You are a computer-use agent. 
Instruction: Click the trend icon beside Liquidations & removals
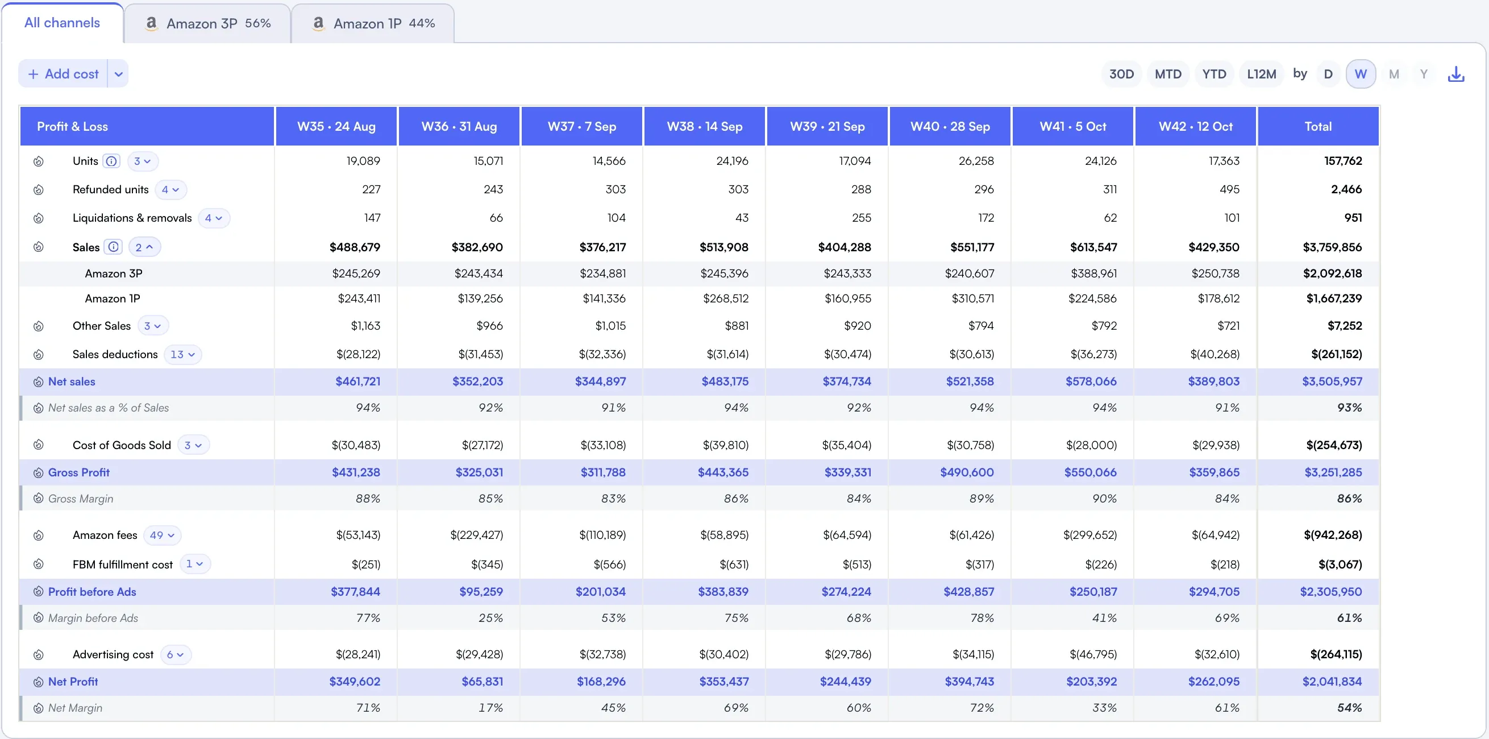coord(38,218)
